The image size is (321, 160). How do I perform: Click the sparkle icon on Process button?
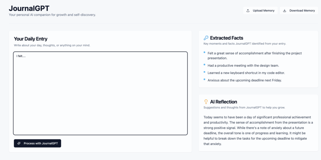click(19, 143)
